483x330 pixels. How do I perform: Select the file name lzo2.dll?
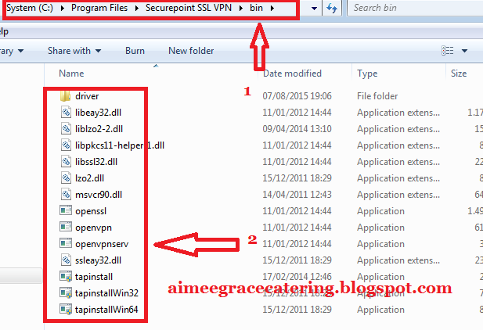[90, 178]
